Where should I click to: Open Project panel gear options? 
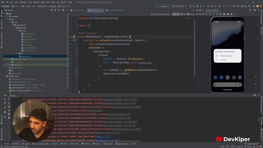63,10
